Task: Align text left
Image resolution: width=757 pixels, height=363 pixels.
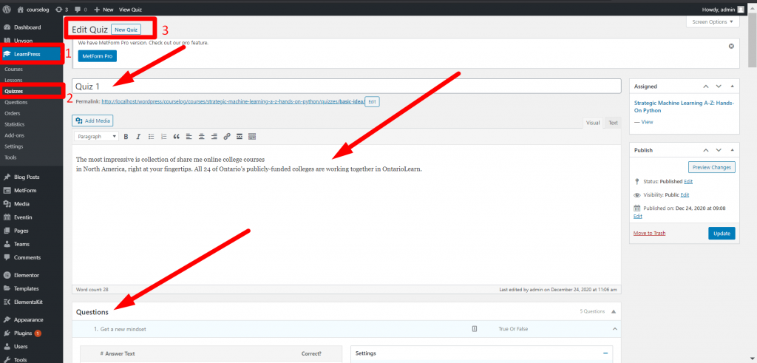Action: pos(189,137)
